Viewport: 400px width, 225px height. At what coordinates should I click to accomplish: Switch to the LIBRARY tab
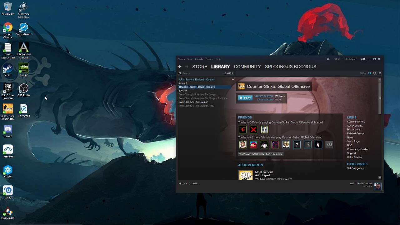(220, 67)
